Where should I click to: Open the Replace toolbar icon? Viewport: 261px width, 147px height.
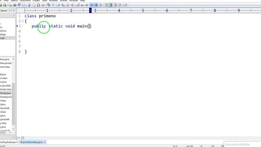63,5
